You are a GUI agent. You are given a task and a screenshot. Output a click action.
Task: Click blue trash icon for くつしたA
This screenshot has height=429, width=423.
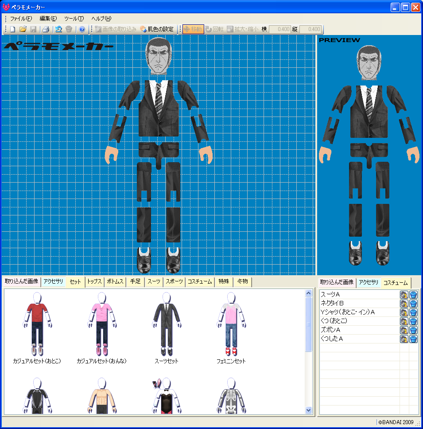pyautogui.click(x=413, y=339)
